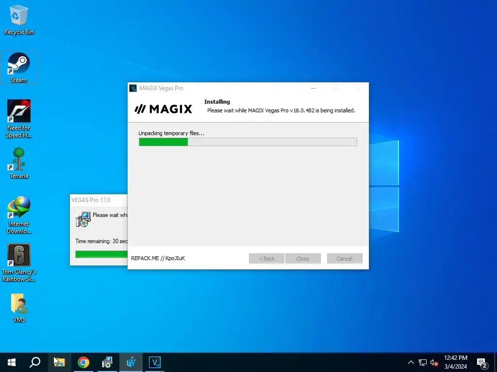Select the Need for Speed shortcut icon
Image resolution: width=497 pixels, height=372 pixels.
[x=19, y=119]
